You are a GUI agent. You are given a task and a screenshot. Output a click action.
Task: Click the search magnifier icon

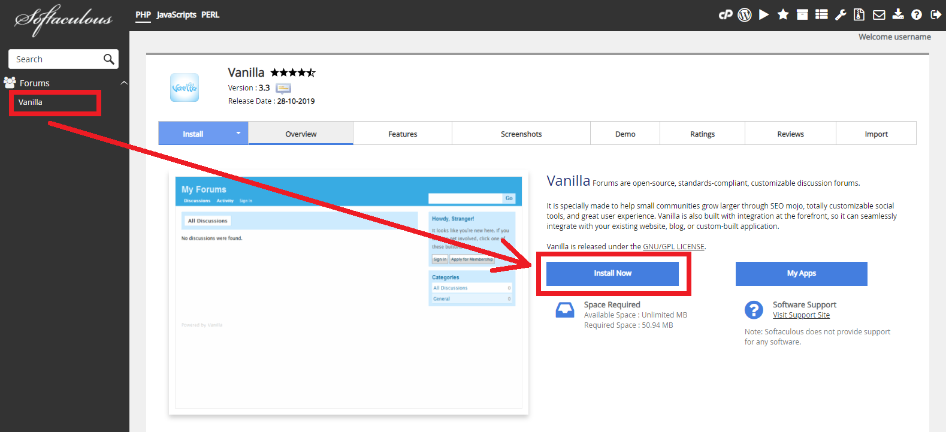tap(108, 59)
